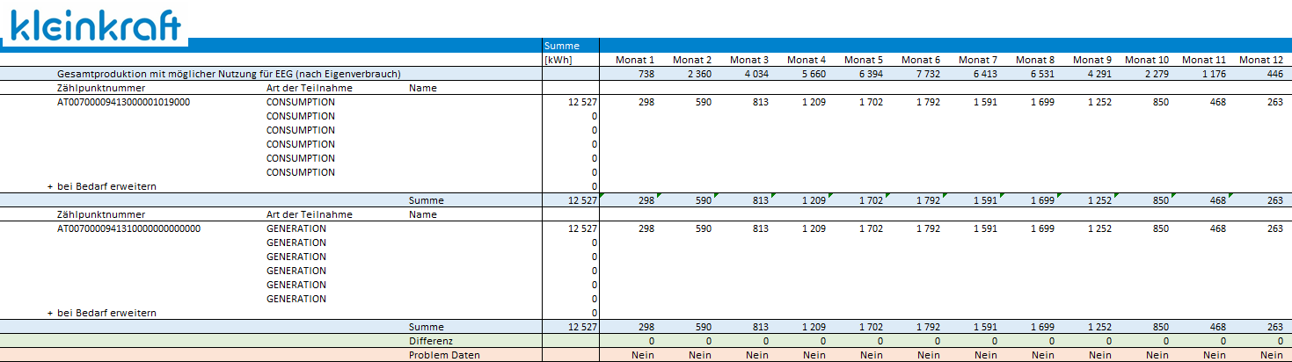The height and width of the screenshot is (362, 1292).
Task: Click Problem Daten 'Nein' under Monat 1
Action: (x=643, y=355)
